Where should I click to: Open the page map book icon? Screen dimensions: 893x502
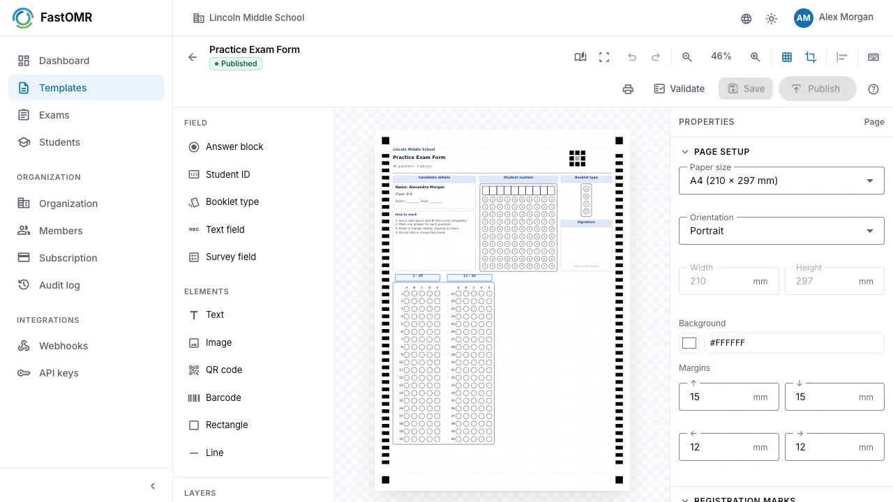click(x=580, y=57)
